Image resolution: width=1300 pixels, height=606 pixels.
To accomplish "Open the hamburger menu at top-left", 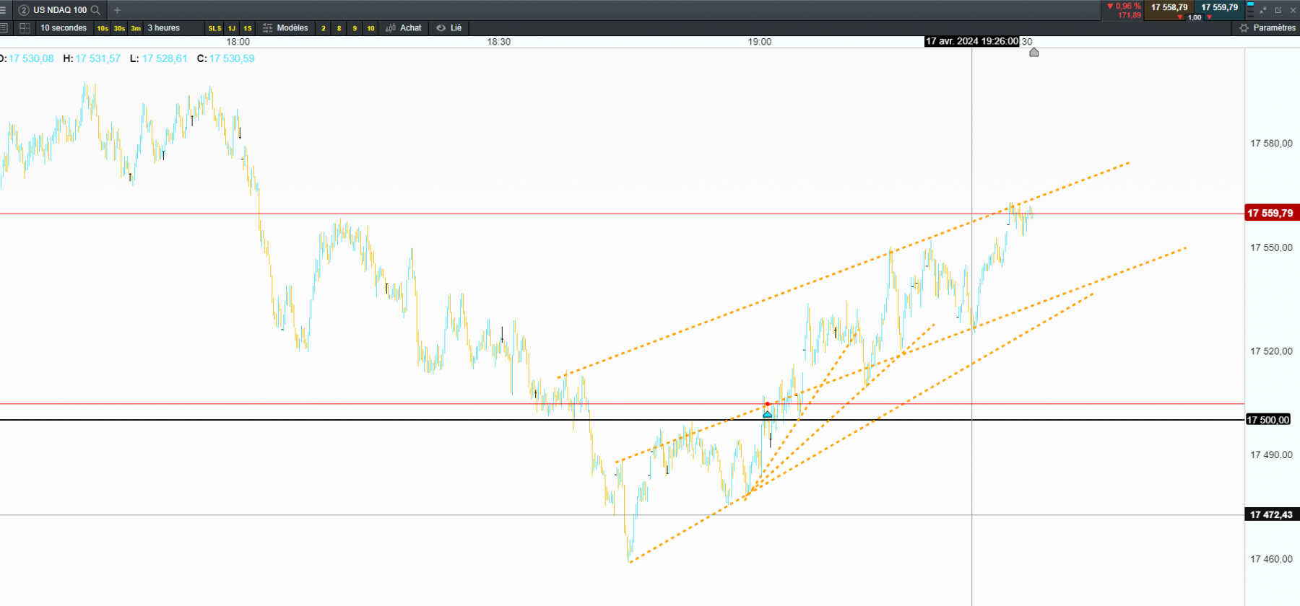I will click(4, 10).
